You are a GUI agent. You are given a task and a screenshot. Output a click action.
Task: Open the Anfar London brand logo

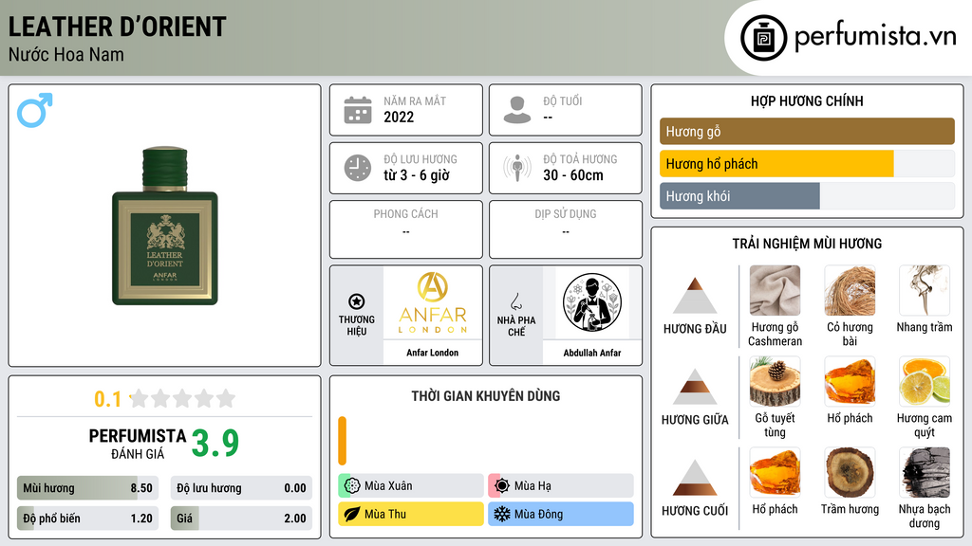coord(433,302)
